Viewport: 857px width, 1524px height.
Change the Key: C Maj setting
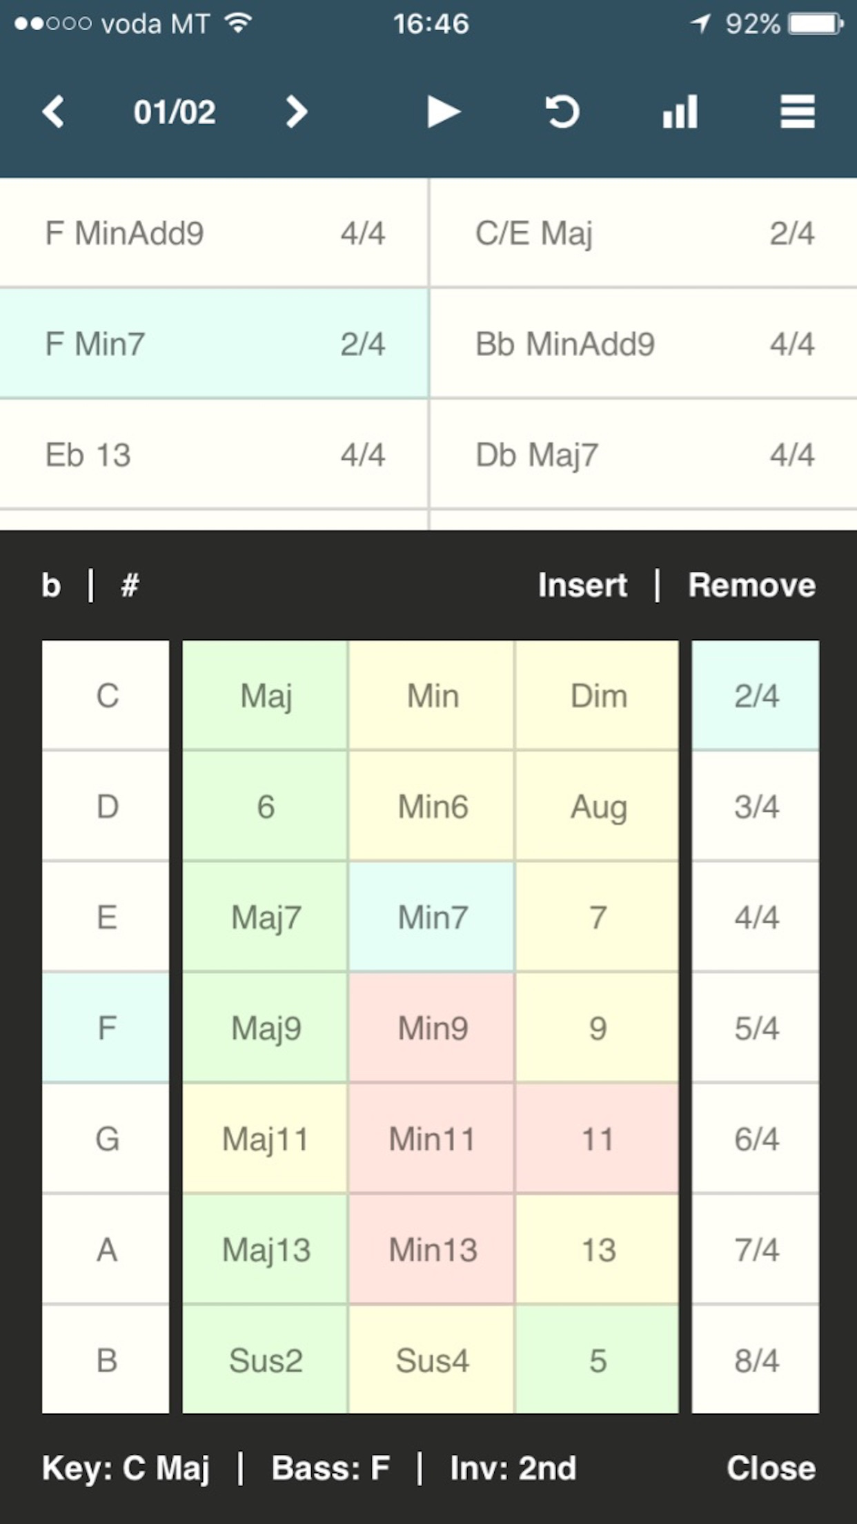pyautogui.click(x=126, y=1467)
